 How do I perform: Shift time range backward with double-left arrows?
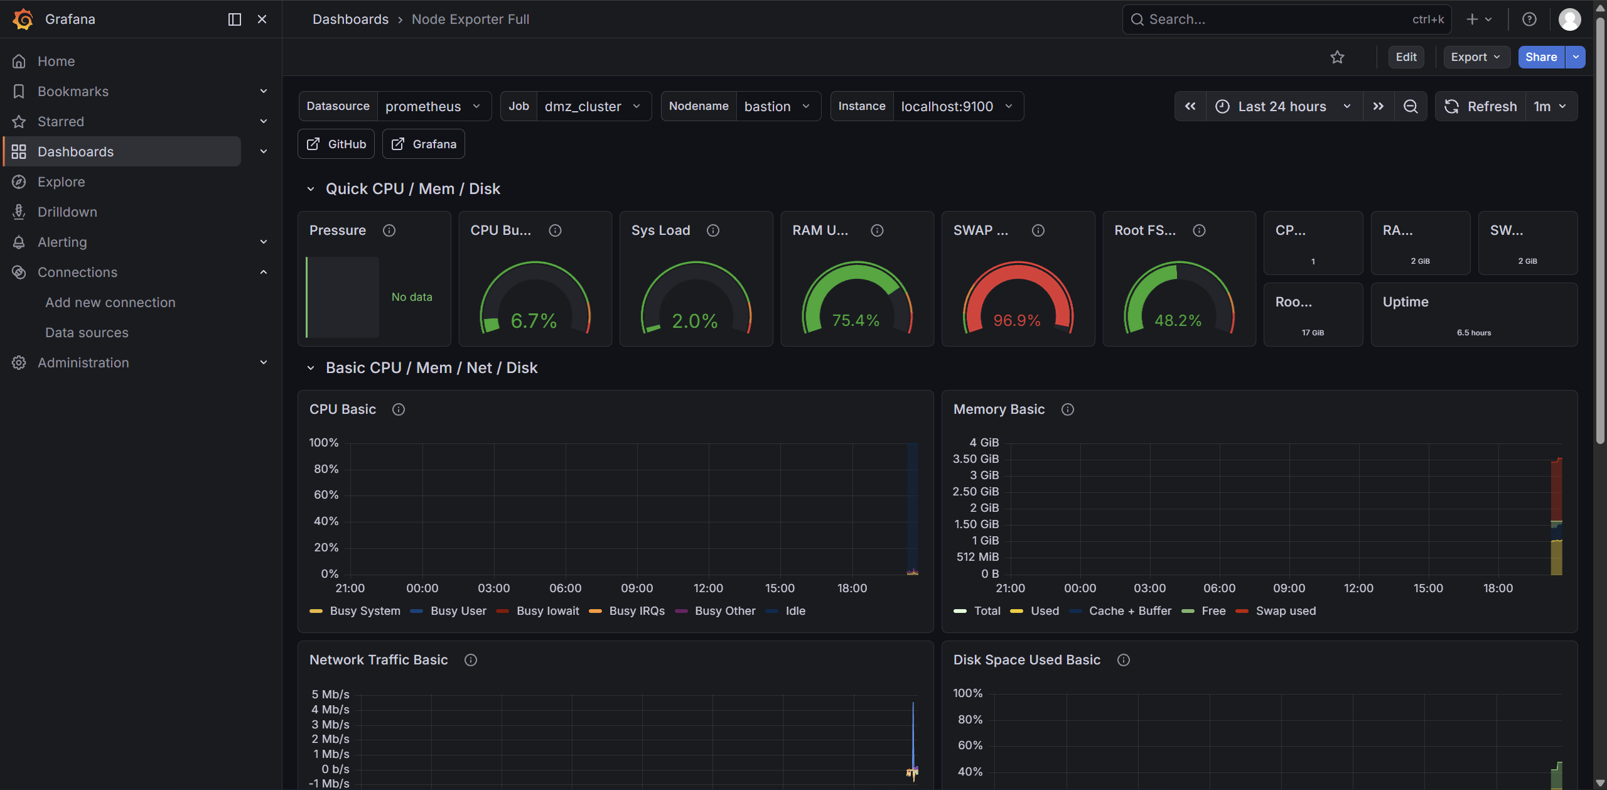click(x=1190, y=106)
